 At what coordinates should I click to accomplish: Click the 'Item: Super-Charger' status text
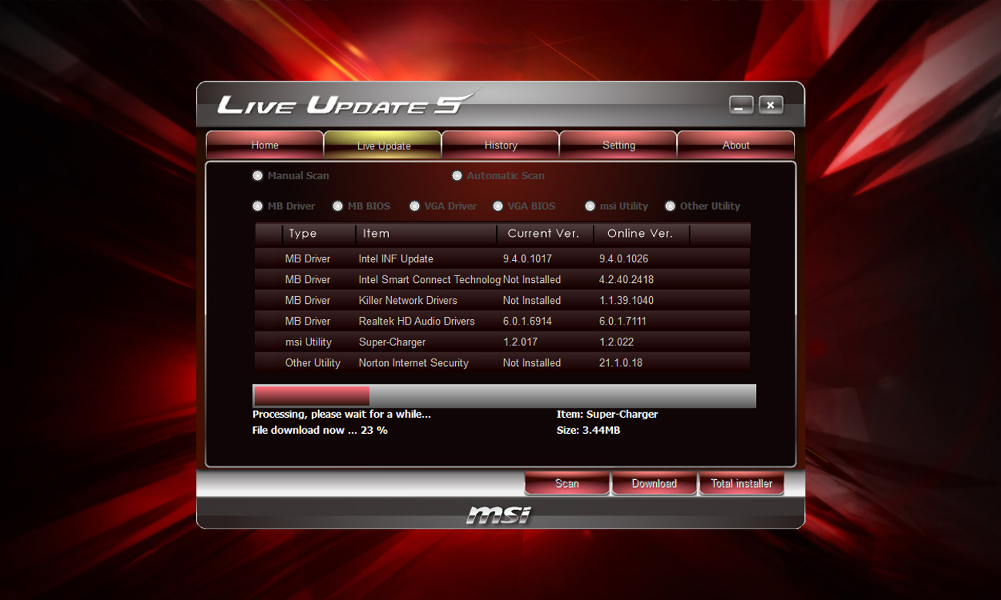click(608, 414)
